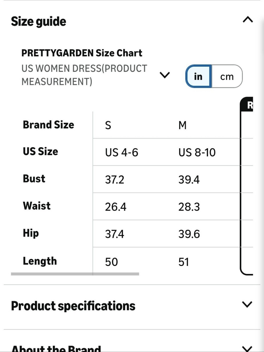Switch measurements to cm
The image size is (264, 352).
227,76
